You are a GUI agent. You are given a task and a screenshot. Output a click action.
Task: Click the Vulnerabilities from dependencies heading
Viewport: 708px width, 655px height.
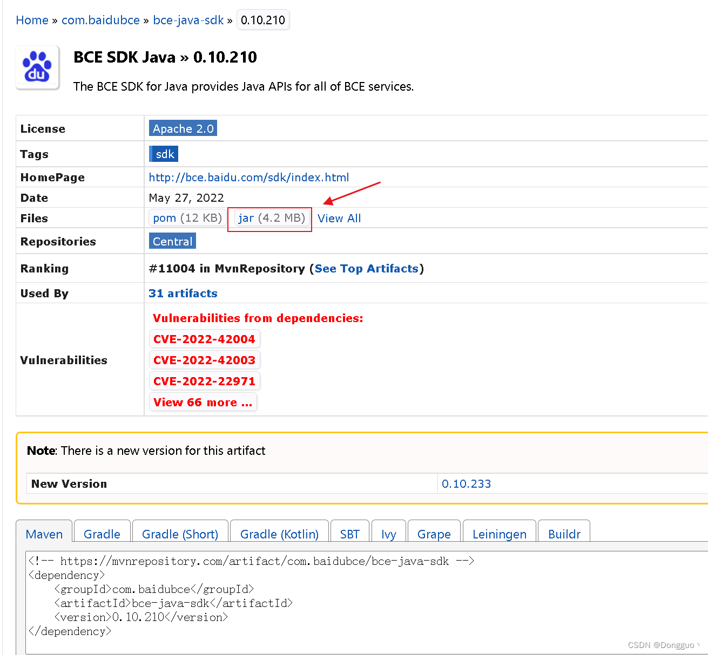(x=258, y=318)
